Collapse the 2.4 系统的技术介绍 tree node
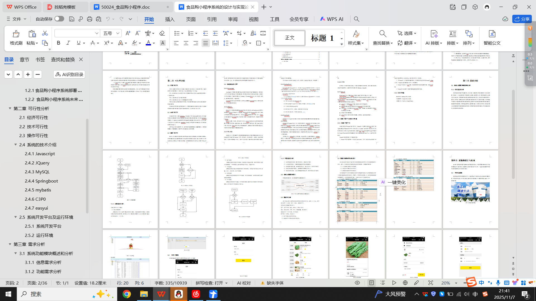This screenshot has height=301, width=536. pos(16,145)
